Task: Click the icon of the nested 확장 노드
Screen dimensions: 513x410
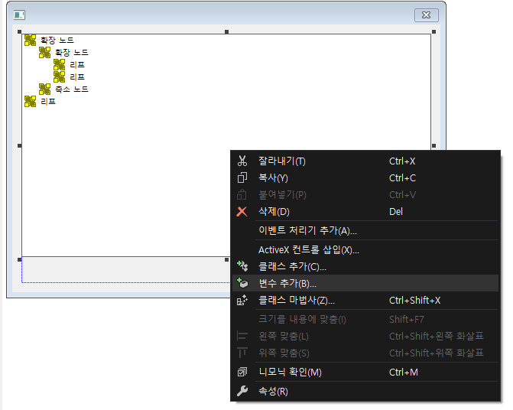Action: point(44,52)
